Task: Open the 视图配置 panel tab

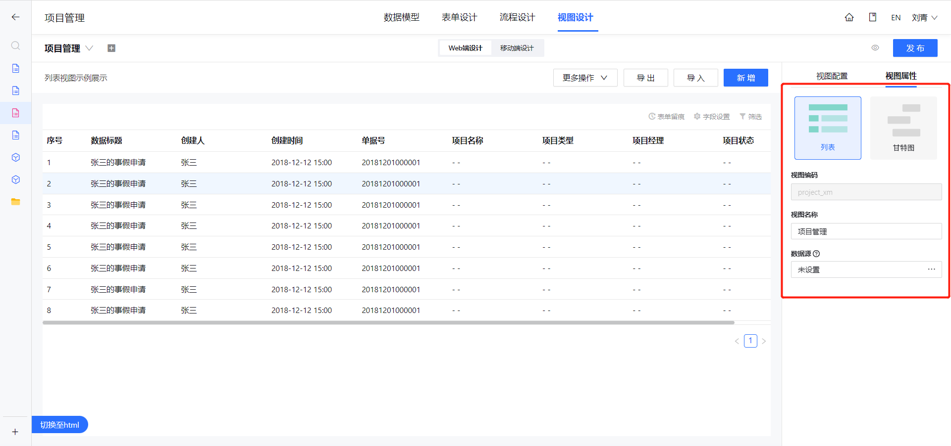Action: click(832, 76)
